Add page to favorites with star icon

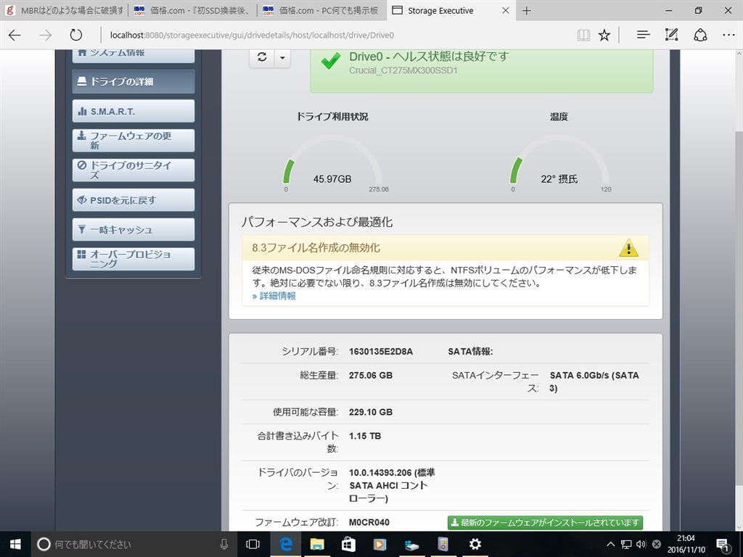[x=604, y=35]
